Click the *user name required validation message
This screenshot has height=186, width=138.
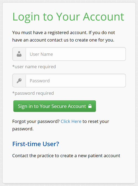[34, 67]
